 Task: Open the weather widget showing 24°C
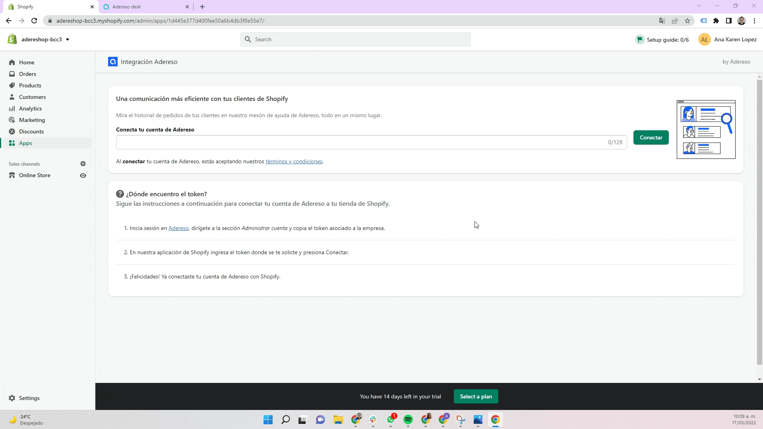(x=26, y=419)
